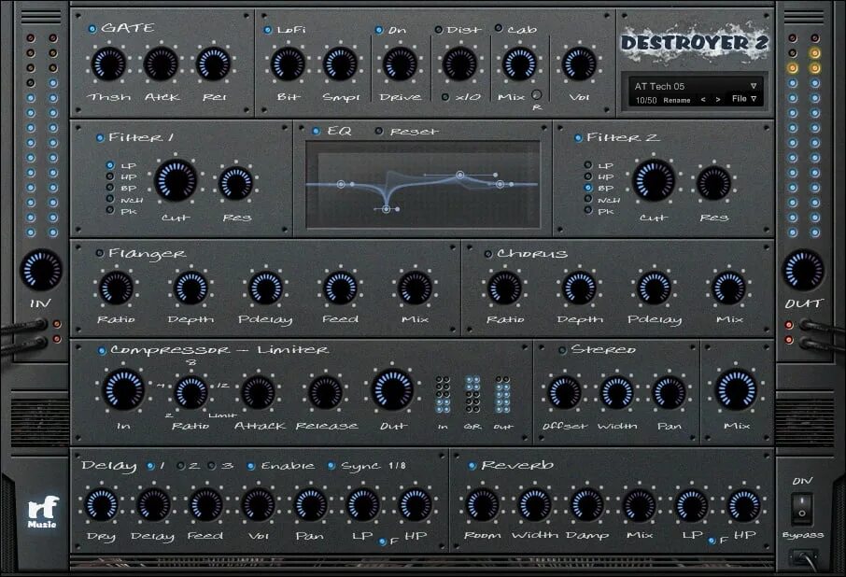The image size is (846, 577).
Task: Click the EQ Reset LED button
Action: [379, 131]
